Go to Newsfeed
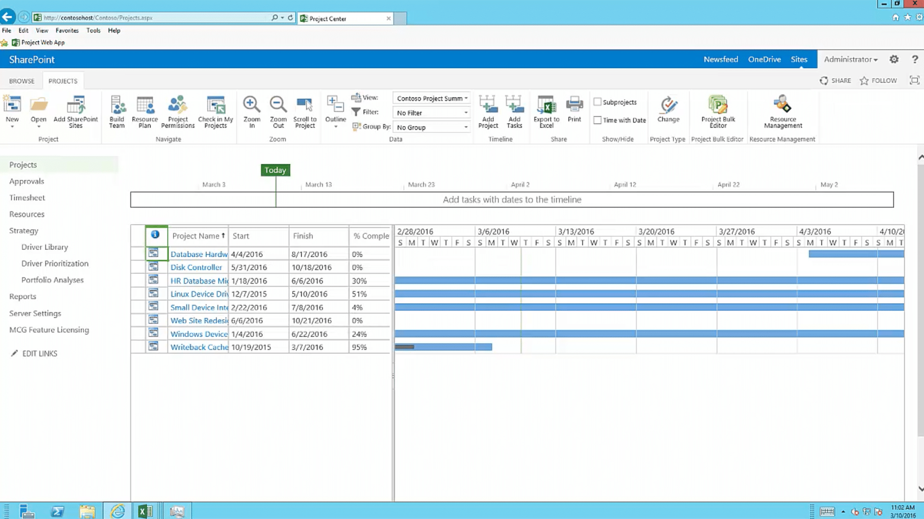924x519 pixels. point(720,59)
